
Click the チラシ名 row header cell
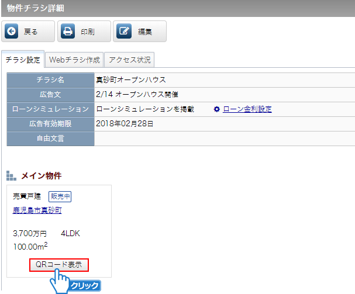50,79
